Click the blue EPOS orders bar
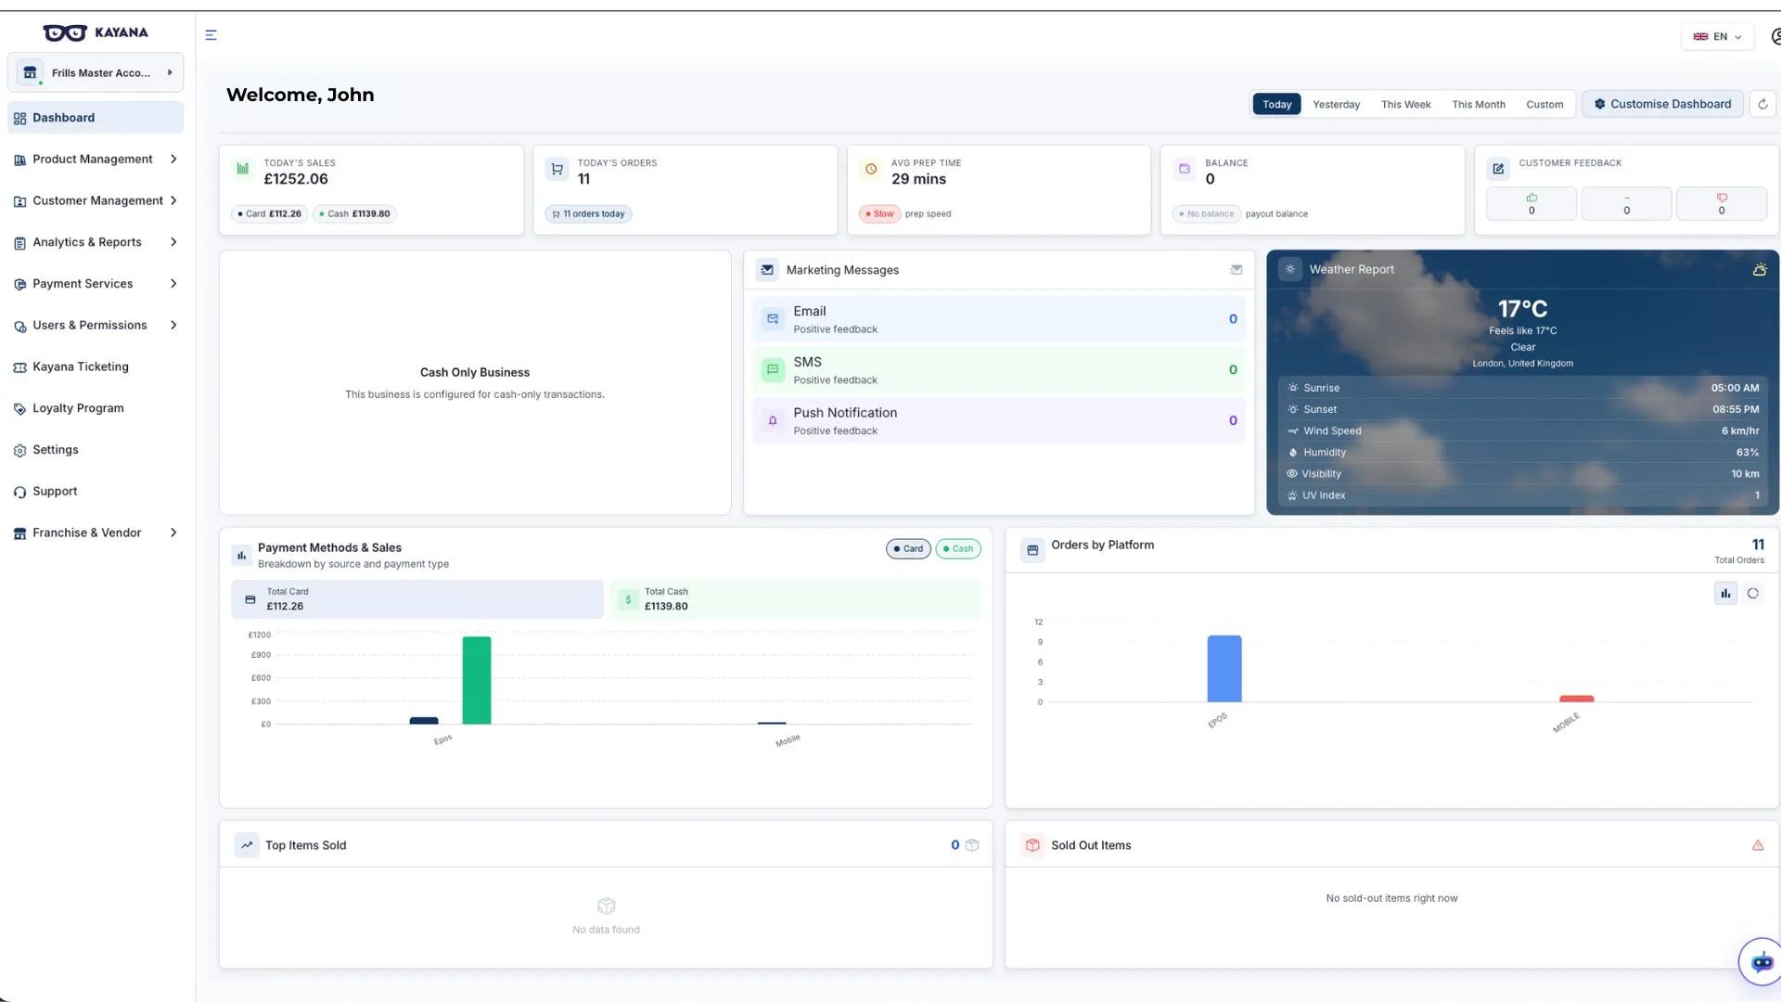1781x1002 pixels. coord(1224,669)
